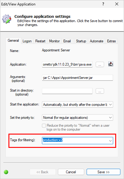The image size is (124, 179).
Task: Switch to the Logon tab
Action: point(27,41)
